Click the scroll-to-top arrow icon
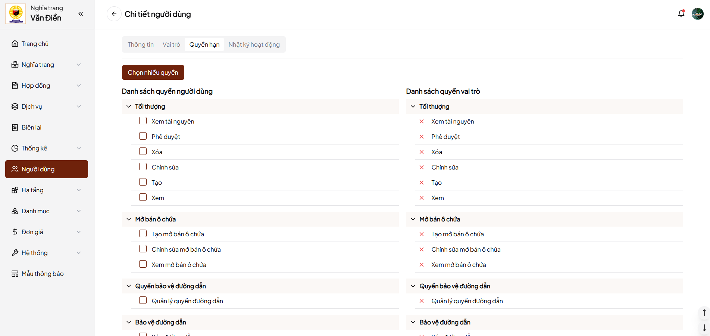This screenshot has height=336, width=710. pyautogui.click(x=704, y=313)
